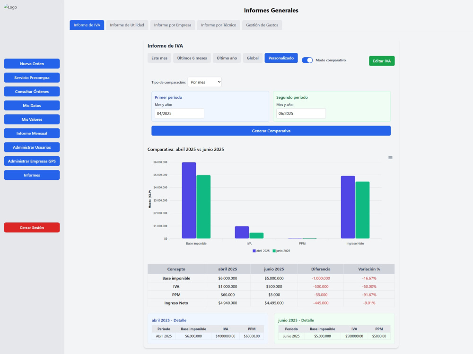Click the $500000.00 IVA detail cell
Image resolution: width=473 pixels, height=354 pixels.
pos(354,336)
